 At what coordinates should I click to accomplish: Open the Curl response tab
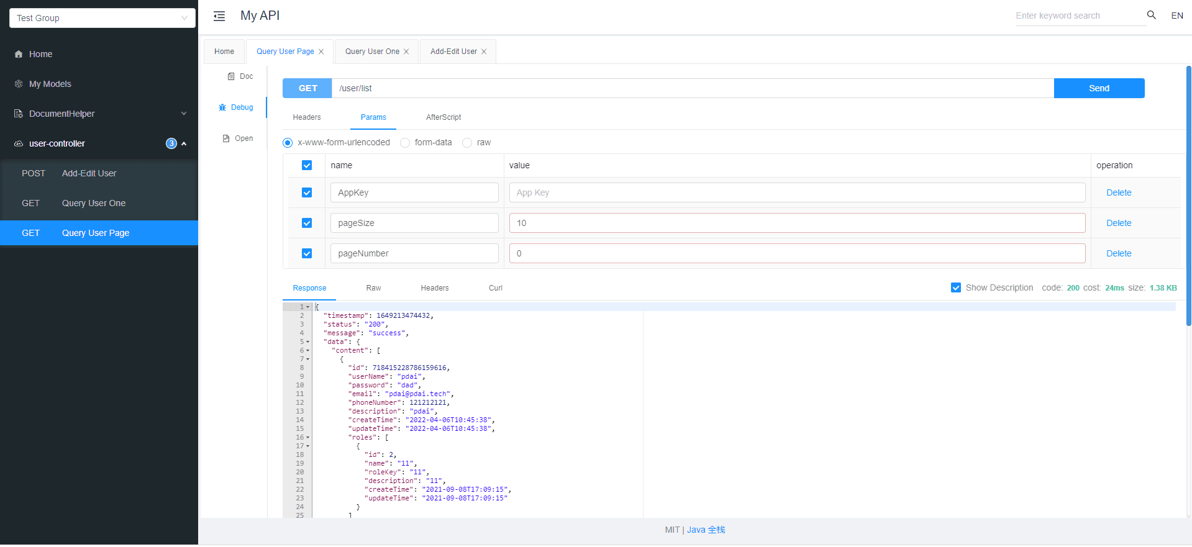(496, 288)
